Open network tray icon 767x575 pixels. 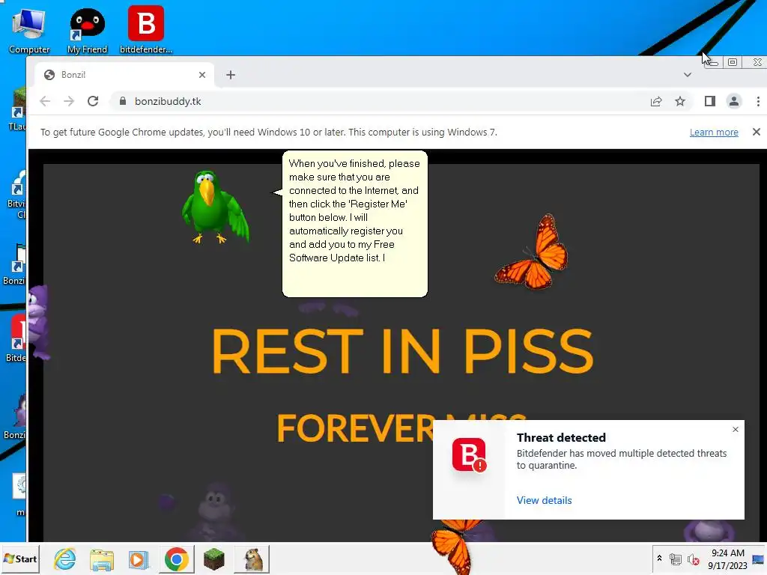coord(676,559)
